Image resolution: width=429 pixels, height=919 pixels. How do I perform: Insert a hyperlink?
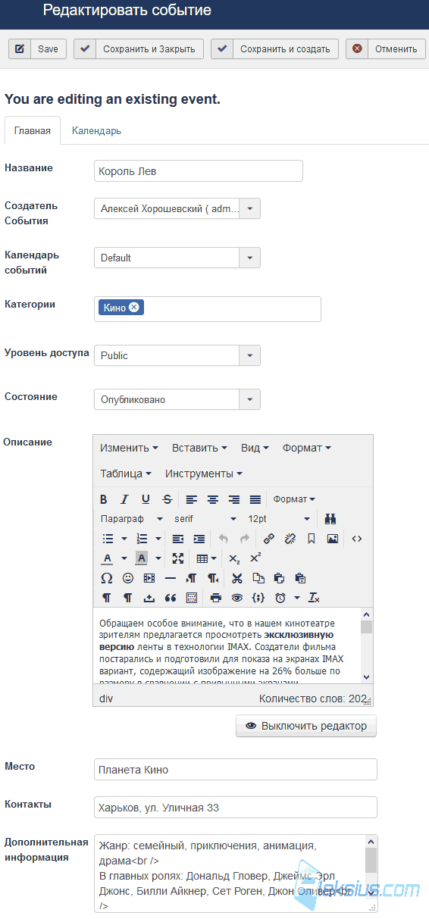[x=268, y=539]
